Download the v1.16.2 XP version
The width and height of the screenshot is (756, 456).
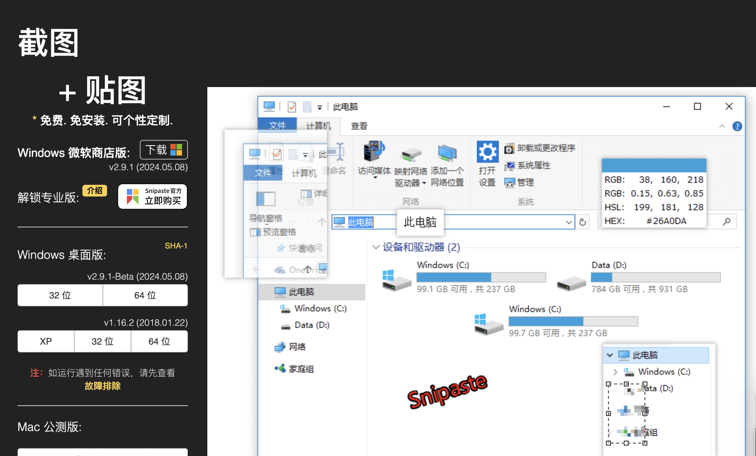click(46, 341)
